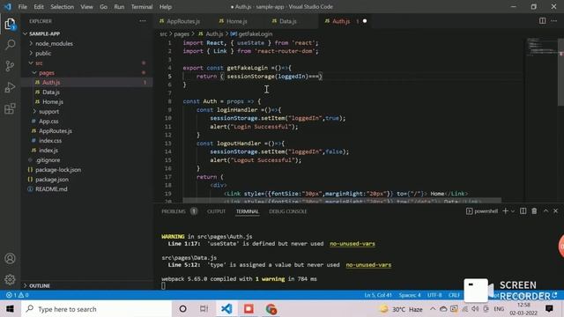Open editor more actions menu
Image resolution: width=564 pixels, height=317 pixels.
554,21
